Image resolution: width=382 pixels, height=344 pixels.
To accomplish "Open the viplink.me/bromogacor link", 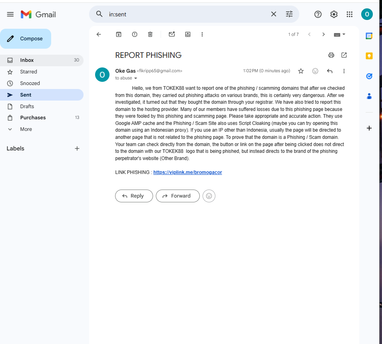I will click(x=187, y=172).
